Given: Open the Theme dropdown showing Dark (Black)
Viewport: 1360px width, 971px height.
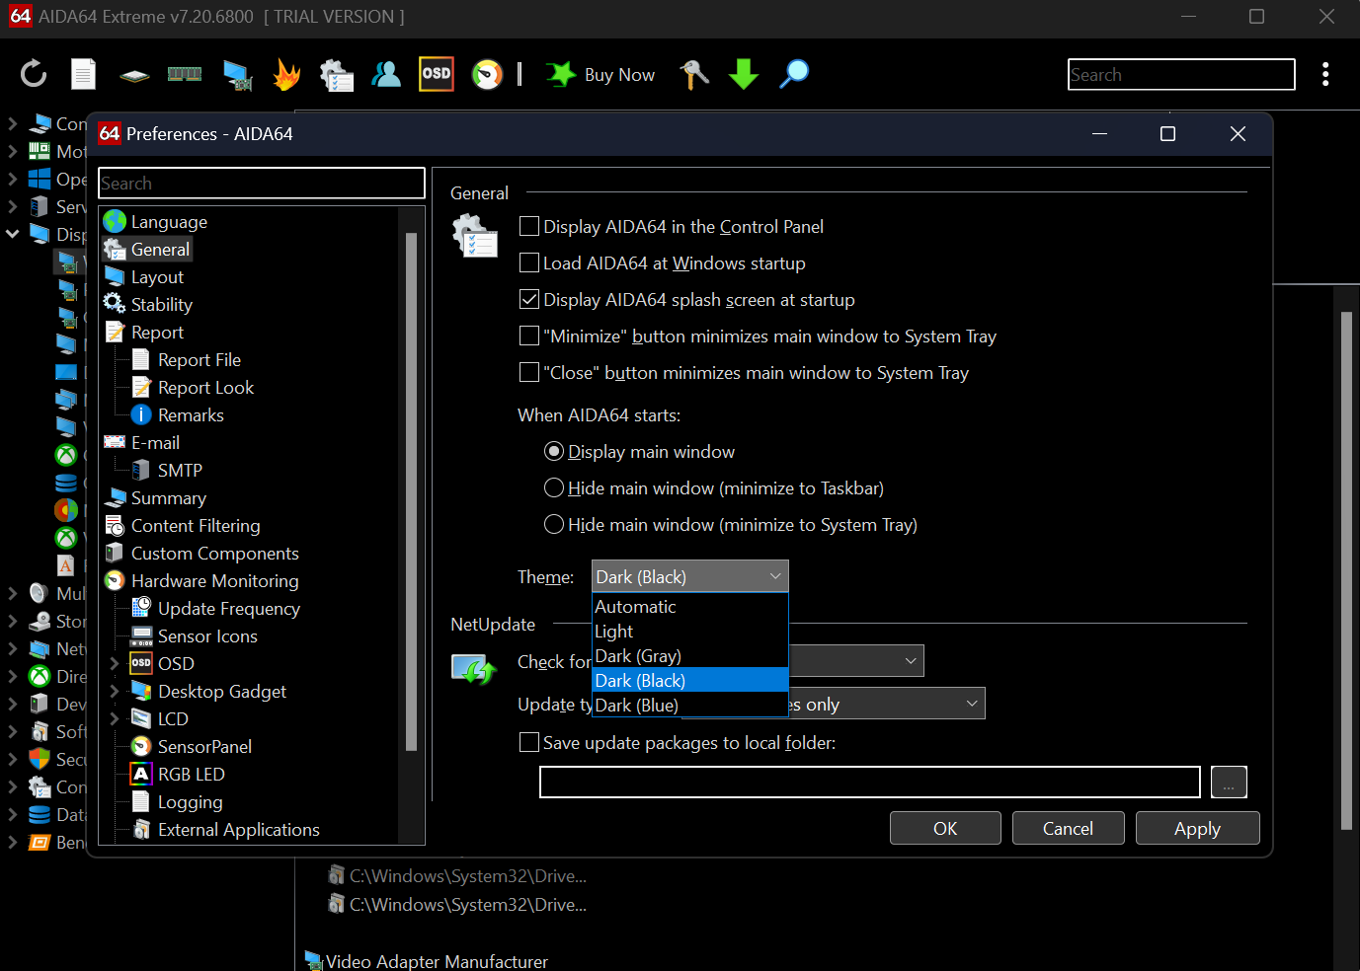Looking at the screenshot, I should point(689,576).
